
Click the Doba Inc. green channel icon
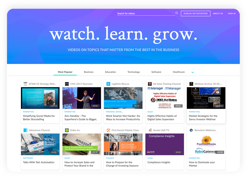pos(67,130)
